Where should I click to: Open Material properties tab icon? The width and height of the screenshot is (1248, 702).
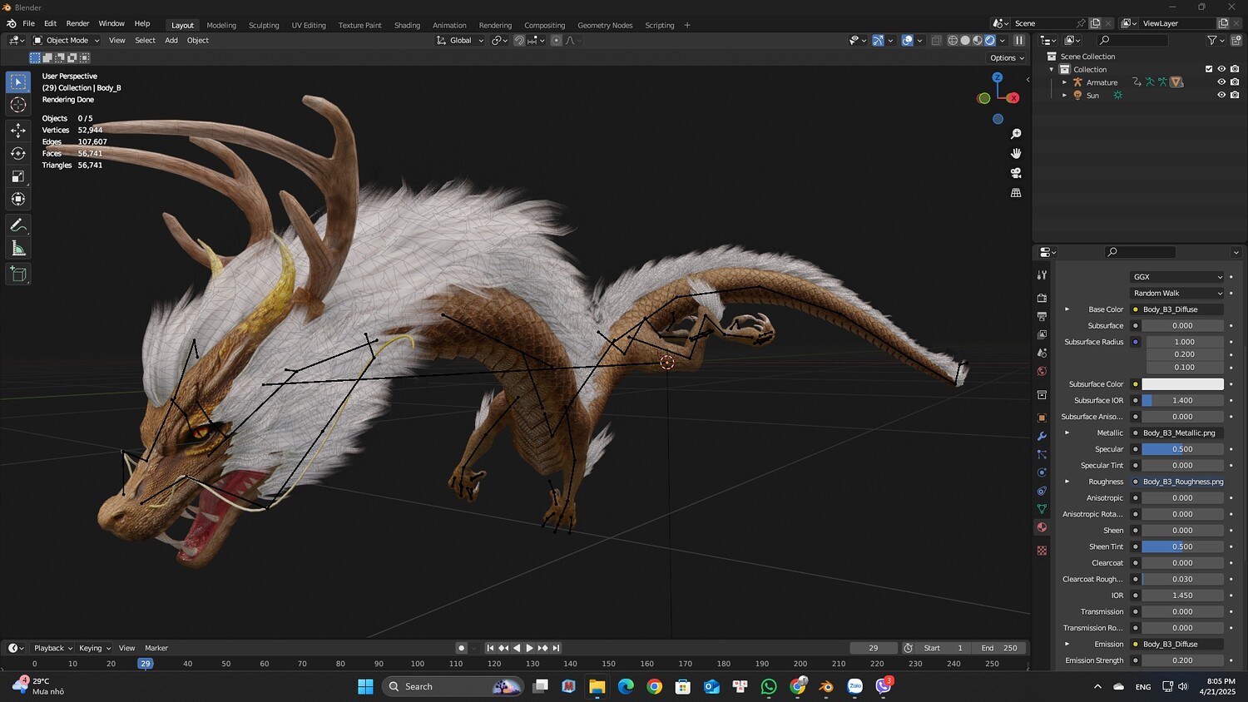[x=1042, y=527]
